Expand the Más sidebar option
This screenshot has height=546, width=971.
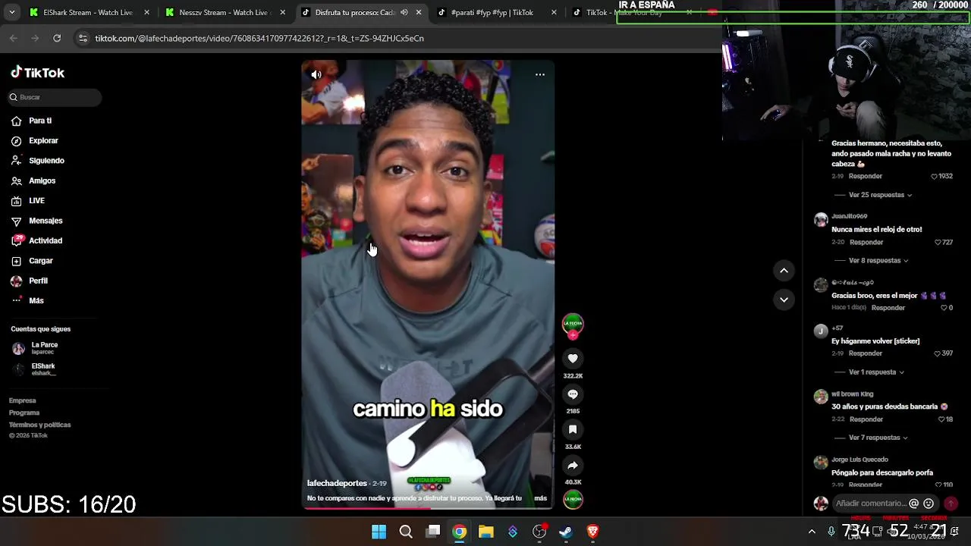(x=36, y=301)
